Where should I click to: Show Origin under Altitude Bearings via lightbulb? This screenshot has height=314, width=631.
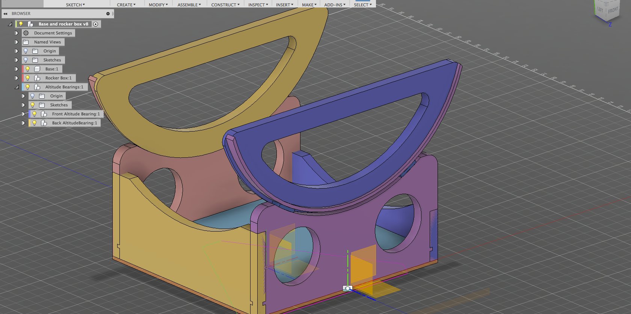click(x=33, y=96)
